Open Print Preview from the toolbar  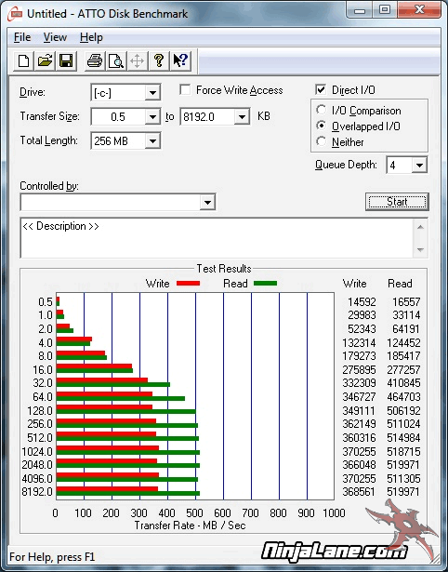[116, 60]
